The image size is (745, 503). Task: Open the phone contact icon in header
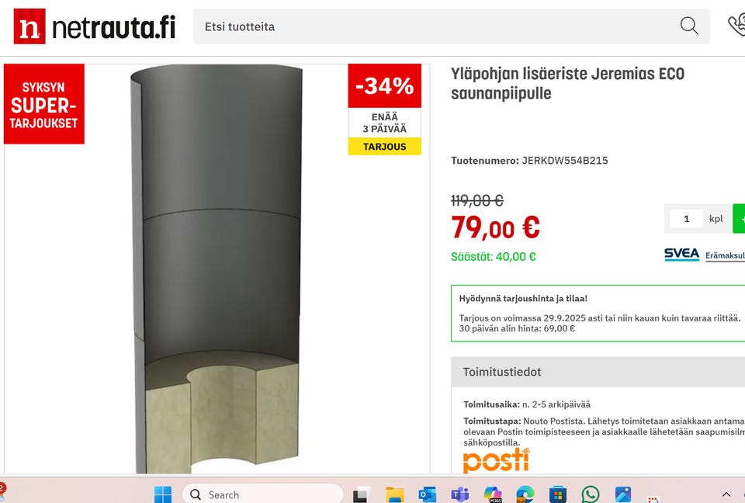(736, 25)
